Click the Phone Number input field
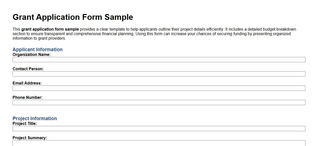 pyautogui.click(x=159, y=102)
